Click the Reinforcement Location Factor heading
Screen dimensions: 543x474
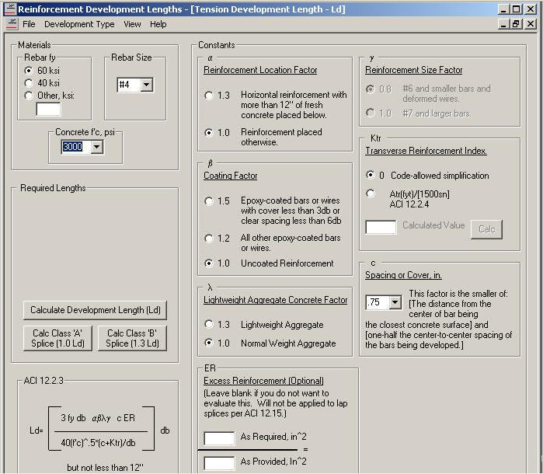(260, 70)
